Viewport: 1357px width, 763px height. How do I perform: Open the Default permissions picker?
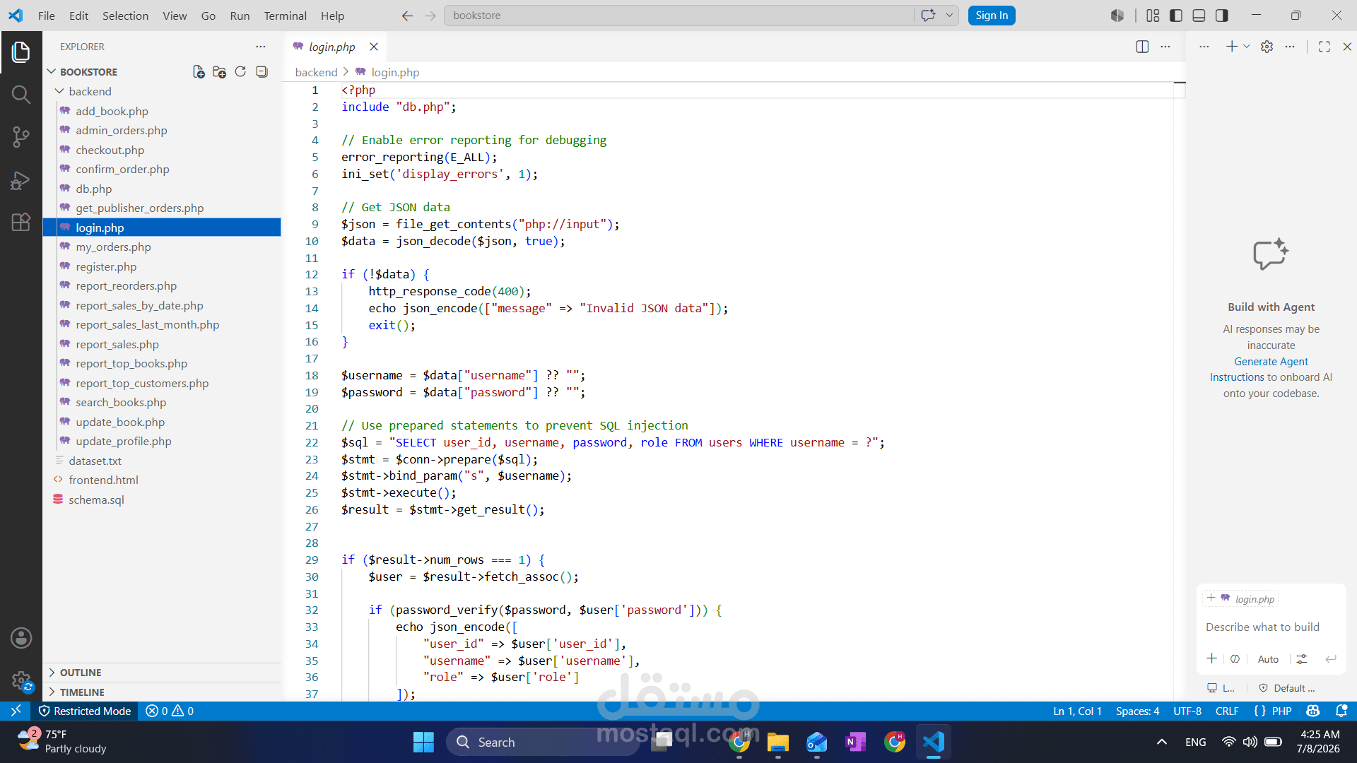tap(1288, 688)
